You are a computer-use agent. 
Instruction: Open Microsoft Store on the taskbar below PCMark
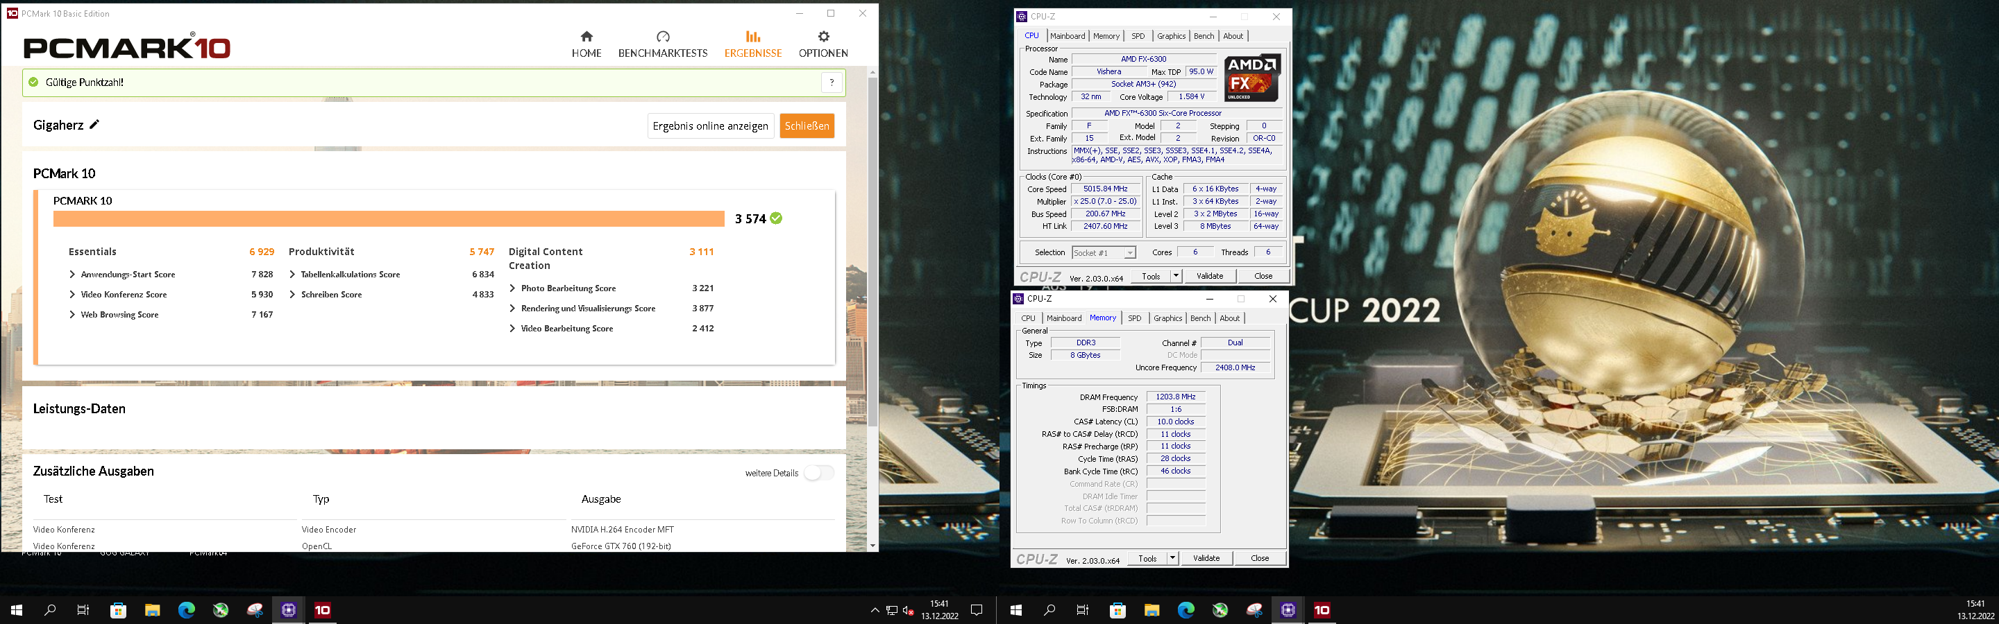click(118, 610)
